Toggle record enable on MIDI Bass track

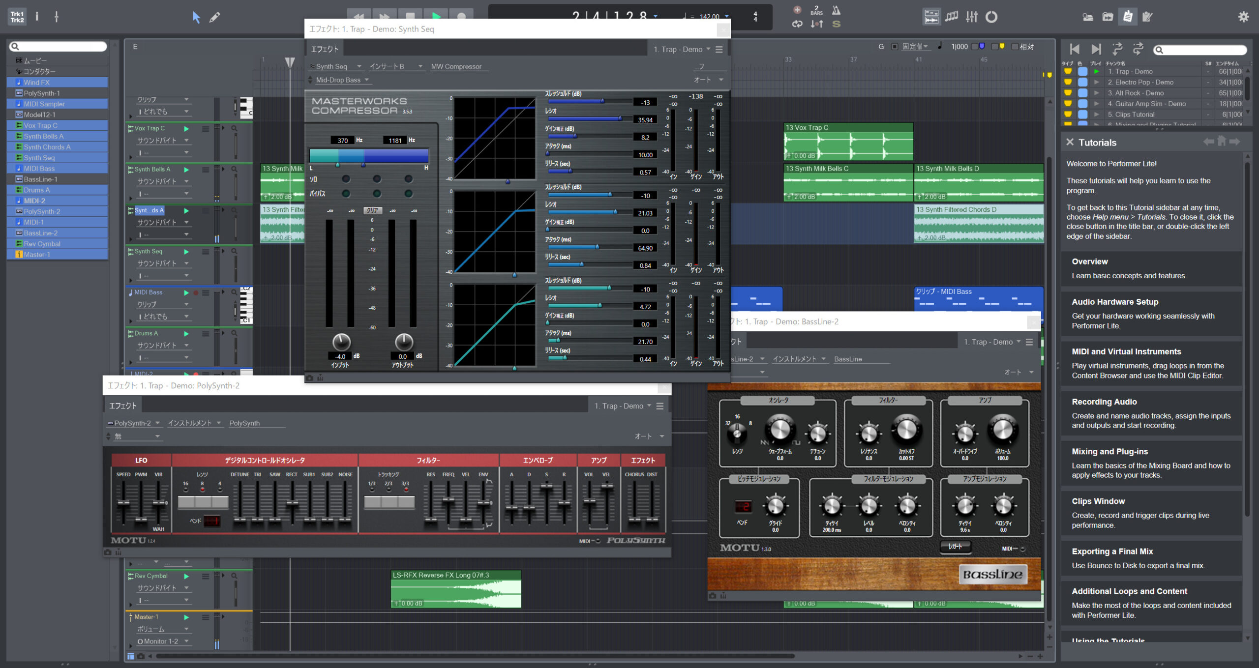[x=196, y=293]
